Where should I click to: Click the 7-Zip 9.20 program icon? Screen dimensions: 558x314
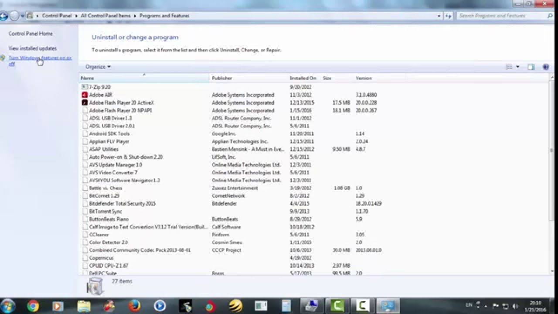click(85, 87)
